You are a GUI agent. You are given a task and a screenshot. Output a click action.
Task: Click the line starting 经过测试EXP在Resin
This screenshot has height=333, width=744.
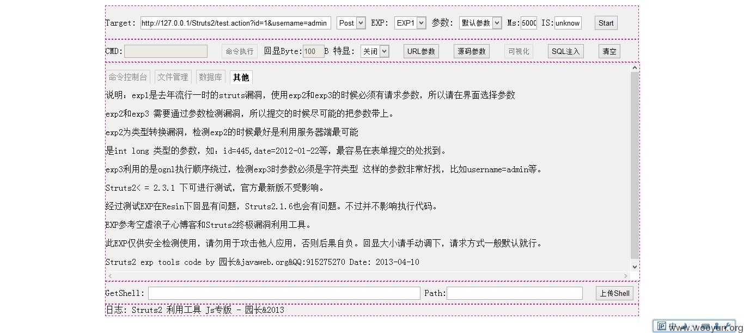[272, 207]
